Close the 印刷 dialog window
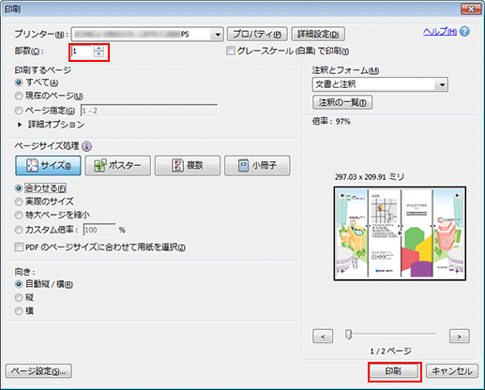 [471, 9]
